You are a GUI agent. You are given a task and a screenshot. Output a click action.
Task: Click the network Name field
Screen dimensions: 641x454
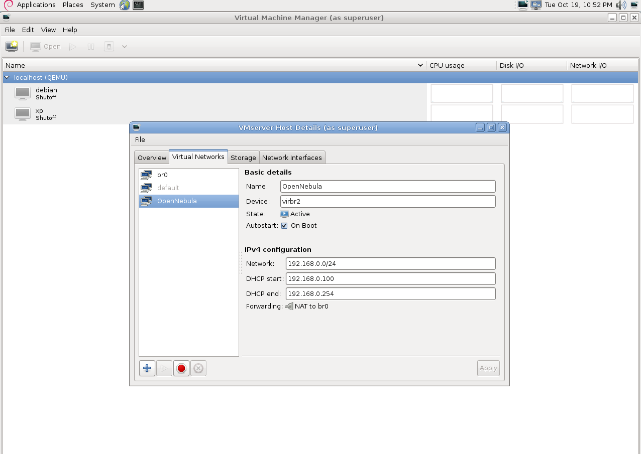(388, 186)
